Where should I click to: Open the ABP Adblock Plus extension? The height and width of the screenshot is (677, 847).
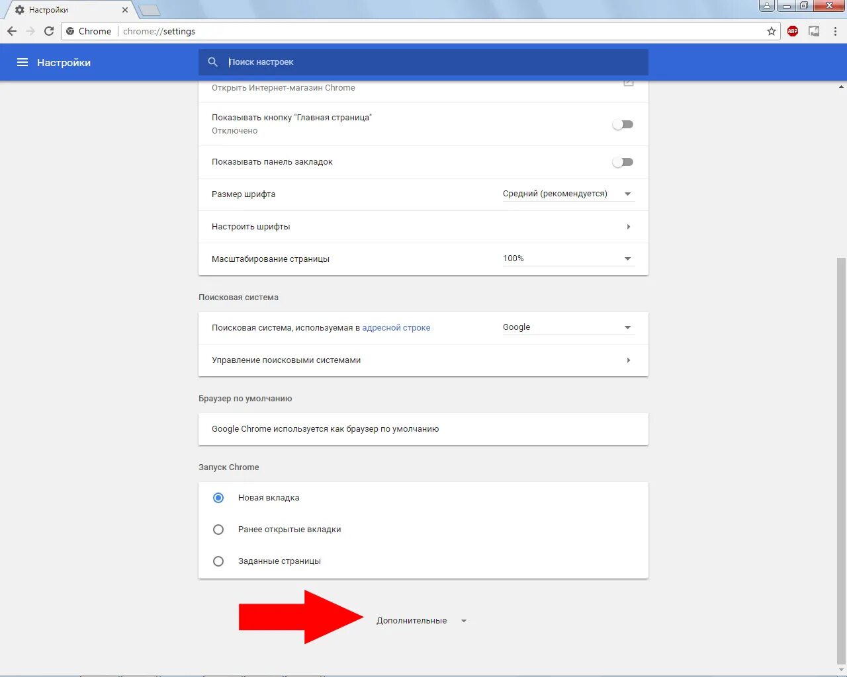click(793, 31)
